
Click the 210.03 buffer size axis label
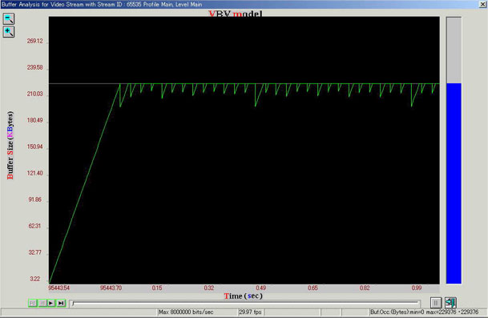[x=35, y=94]
